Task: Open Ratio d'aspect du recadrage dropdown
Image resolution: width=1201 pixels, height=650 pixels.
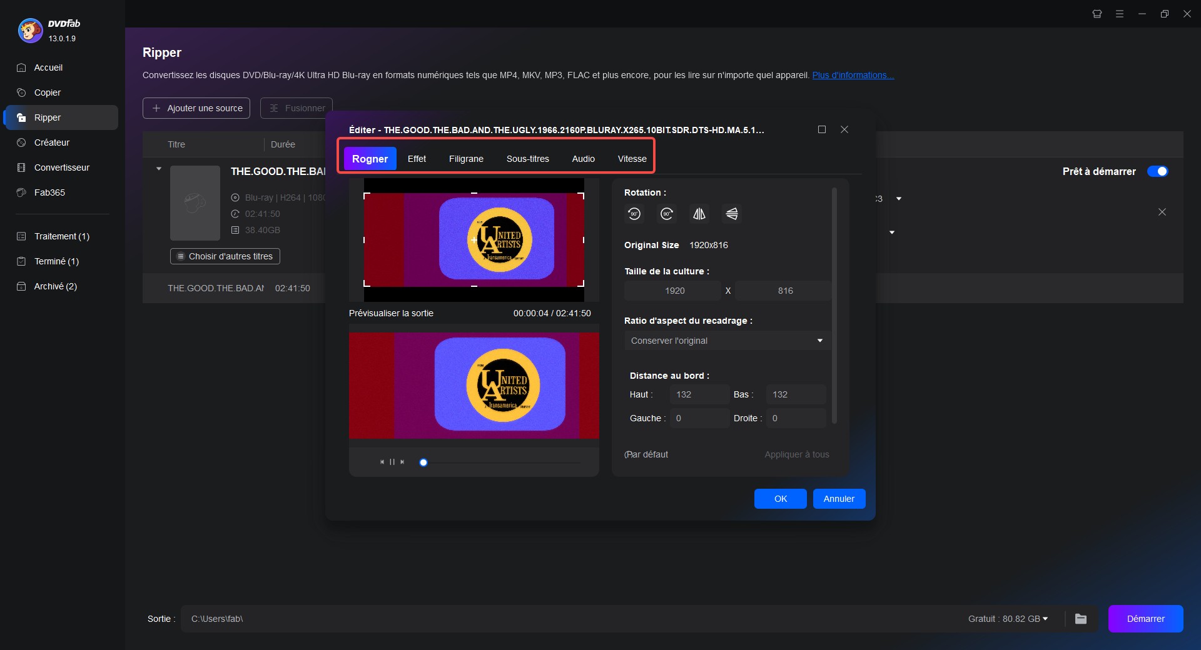Action: click(727, 341)
